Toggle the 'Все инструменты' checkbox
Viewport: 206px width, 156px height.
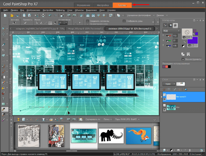tap(183, 59)
